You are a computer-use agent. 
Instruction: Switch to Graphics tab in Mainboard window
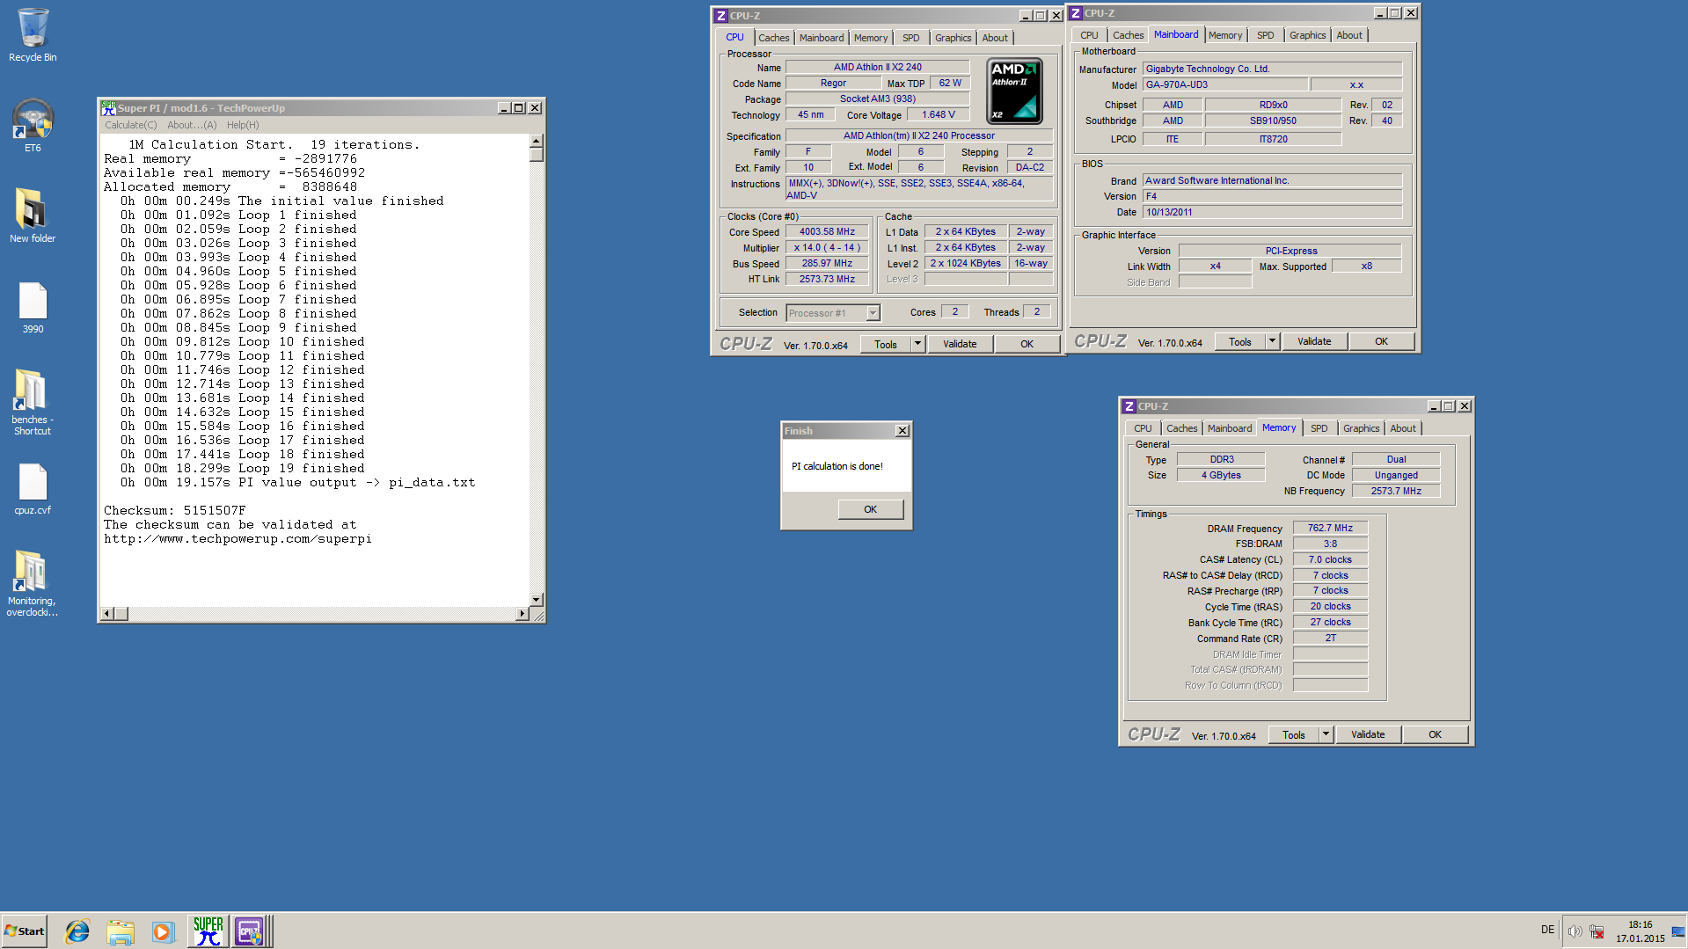(x=1307, y=35)
